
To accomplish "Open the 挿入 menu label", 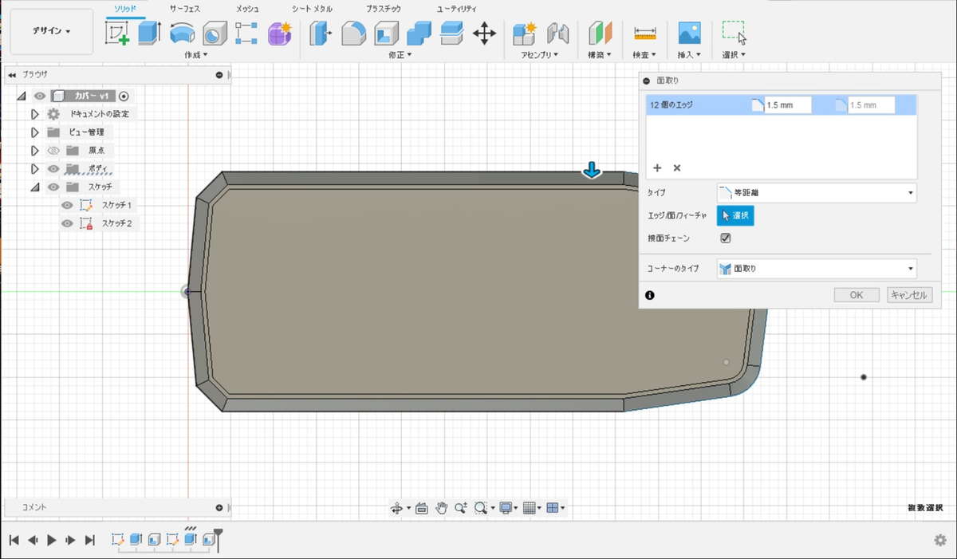I will (x=689, y=55).
